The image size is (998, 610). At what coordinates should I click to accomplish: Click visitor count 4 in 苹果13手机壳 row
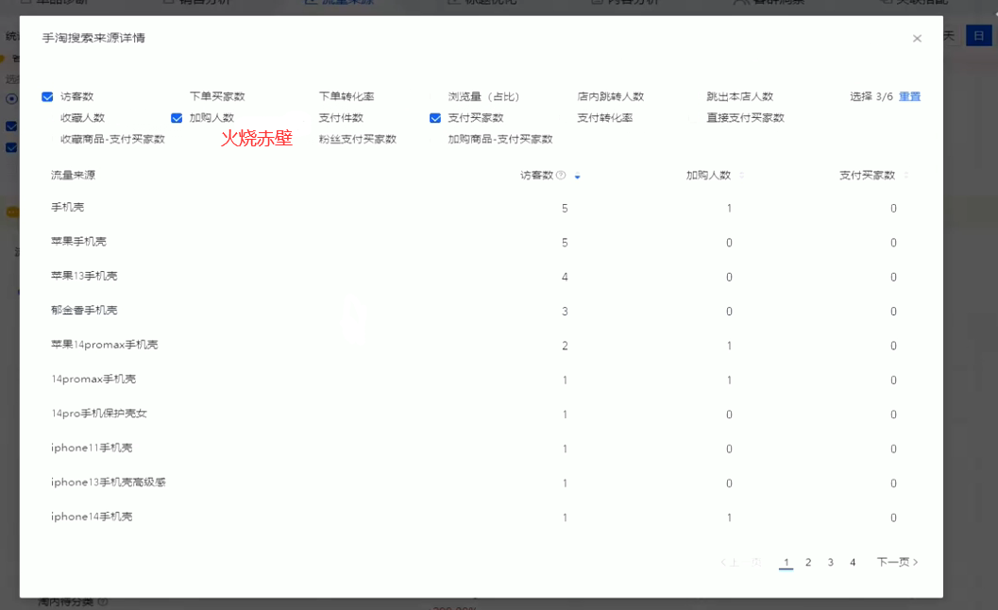click(x=565, y=277)
